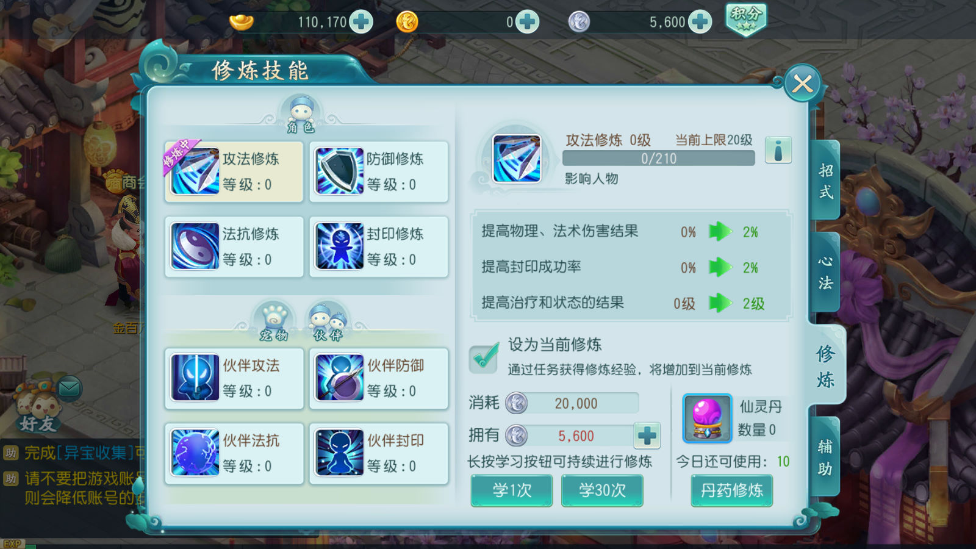Add silver via plus beside 拥有 5,600
Viewport: 976px width, 549px height.
coord(647,436)
